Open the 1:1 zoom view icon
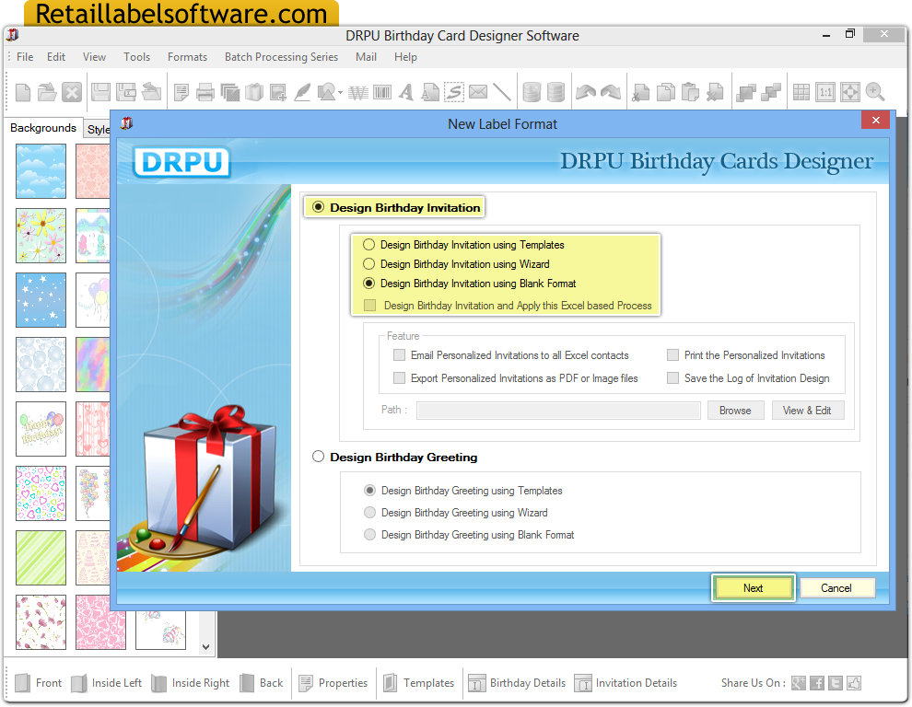The image size is (912, 707). point(826,91)
